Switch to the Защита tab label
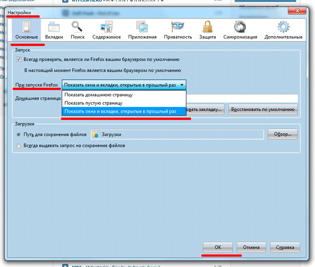315x267 pixels. tap(207, 37)
